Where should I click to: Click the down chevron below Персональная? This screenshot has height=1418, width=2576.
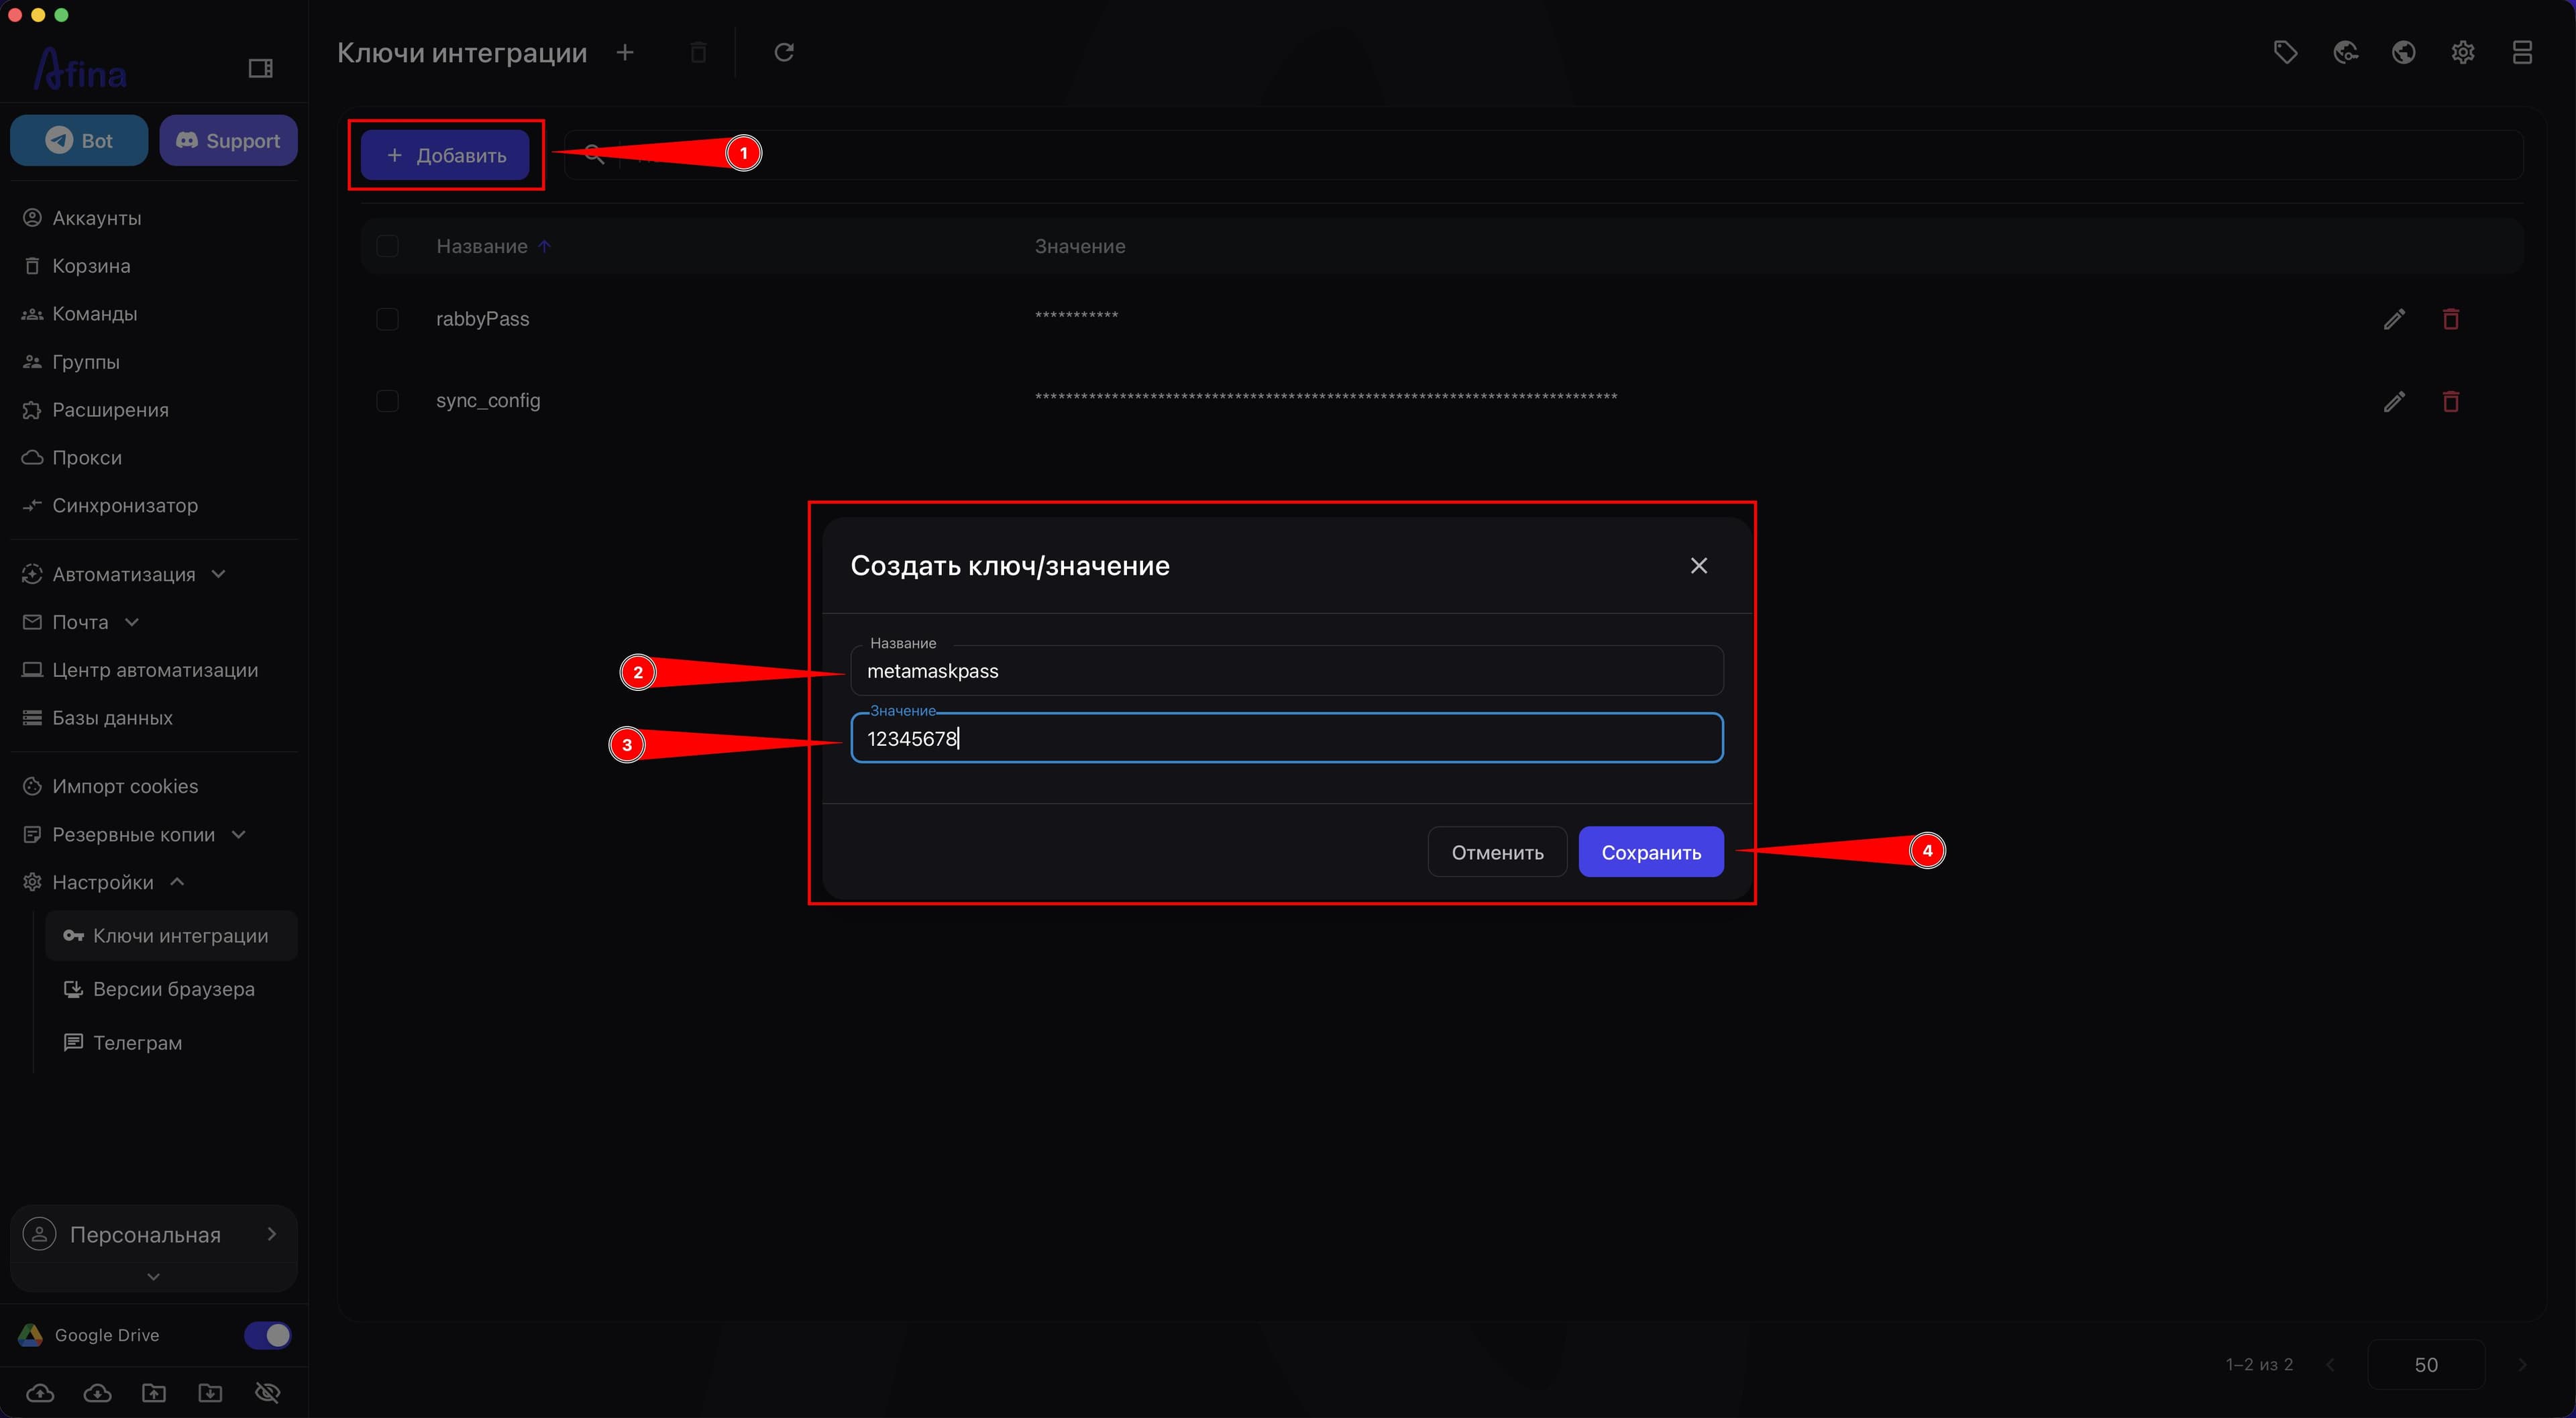click(x=153, y=1277)
